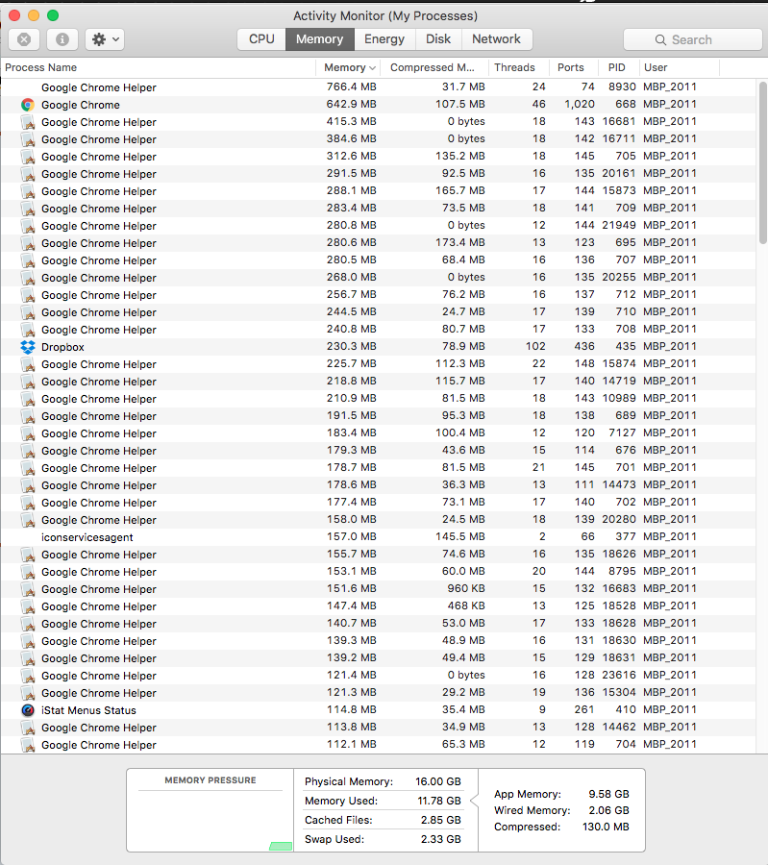This screenshot has width=768, height=865.
Task: Click the Dropbox icon in list
Action: tap(28, 347)
